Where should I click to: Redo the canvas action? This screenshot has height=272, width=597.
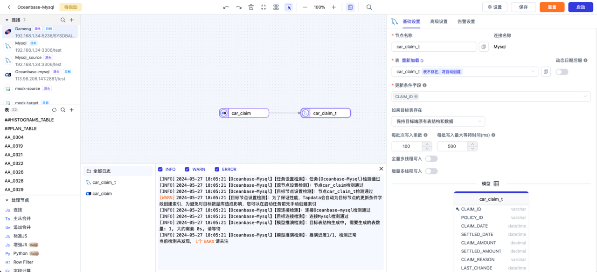pos(239,7)
